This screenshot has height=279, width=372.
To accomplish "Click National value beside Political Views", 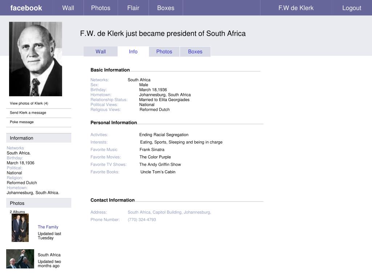I will [147, 105].
